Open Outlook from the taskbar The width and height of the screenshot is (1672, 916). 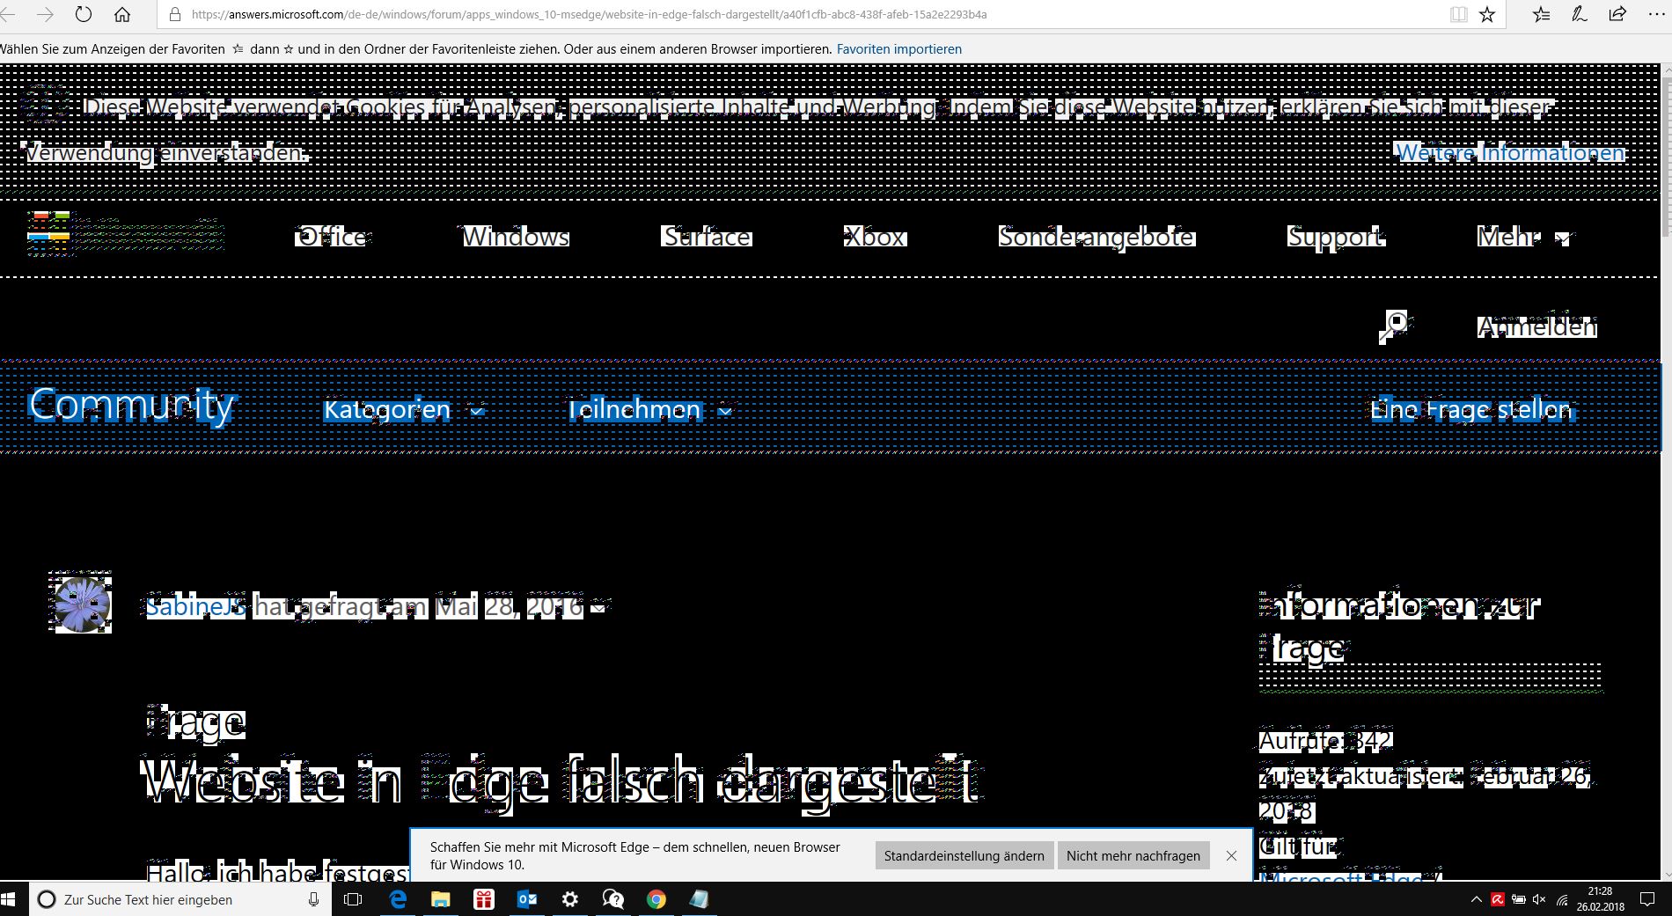pos(526,899)
